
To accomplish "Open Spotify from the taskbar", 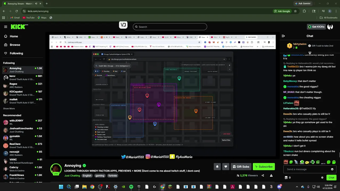I will [131, 187].
